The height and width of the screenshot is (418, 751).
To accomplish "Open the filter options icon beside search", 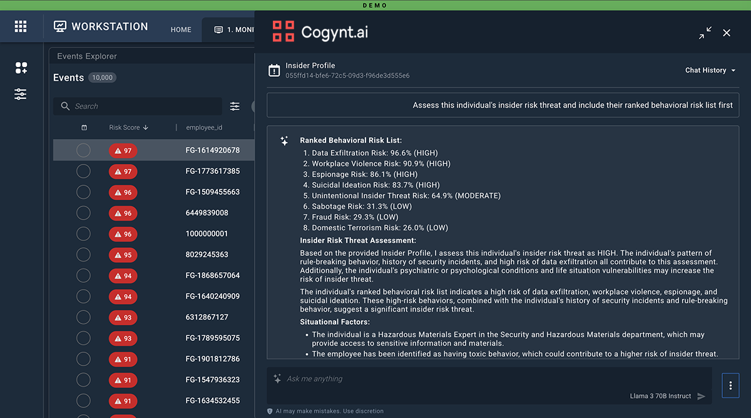I will pos(235,106).
